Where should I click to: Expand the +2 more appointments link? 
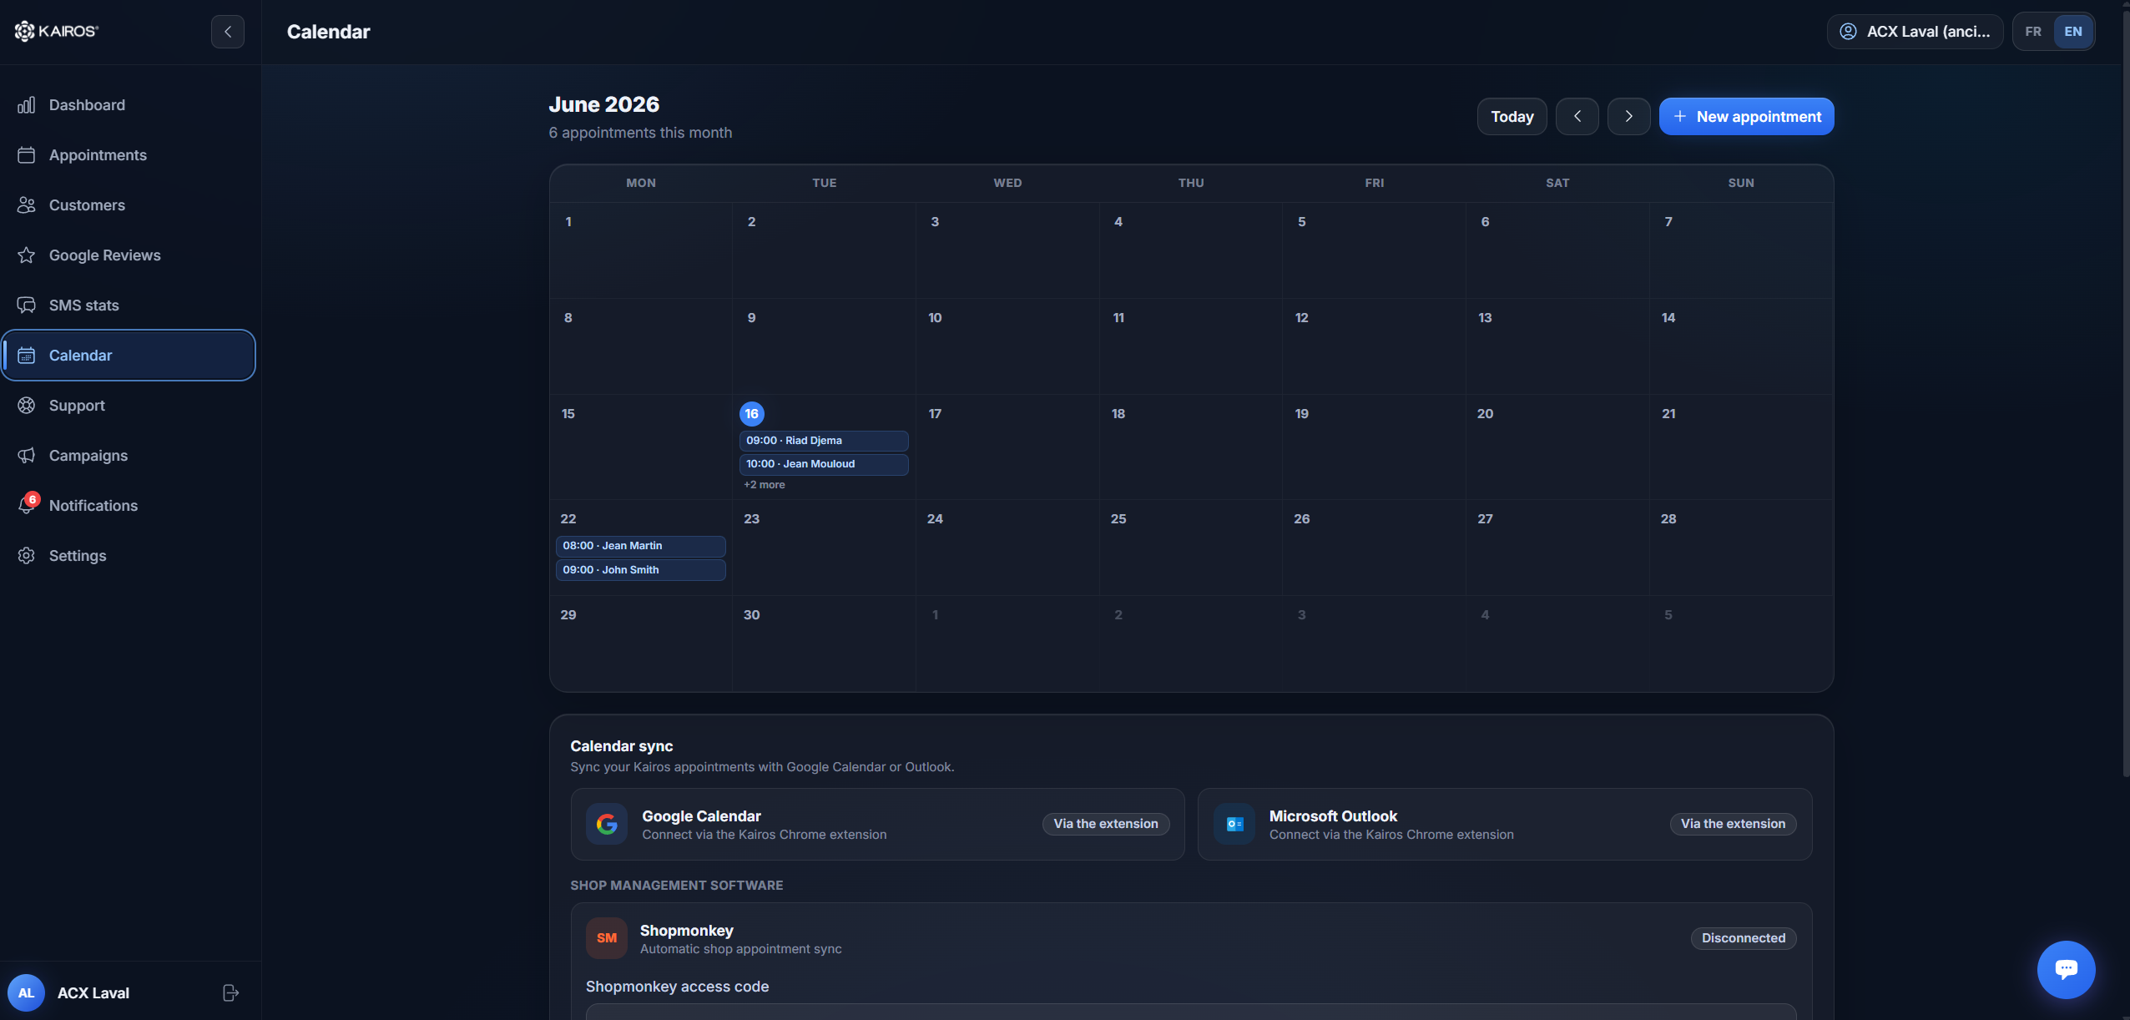tap(764, 485)
